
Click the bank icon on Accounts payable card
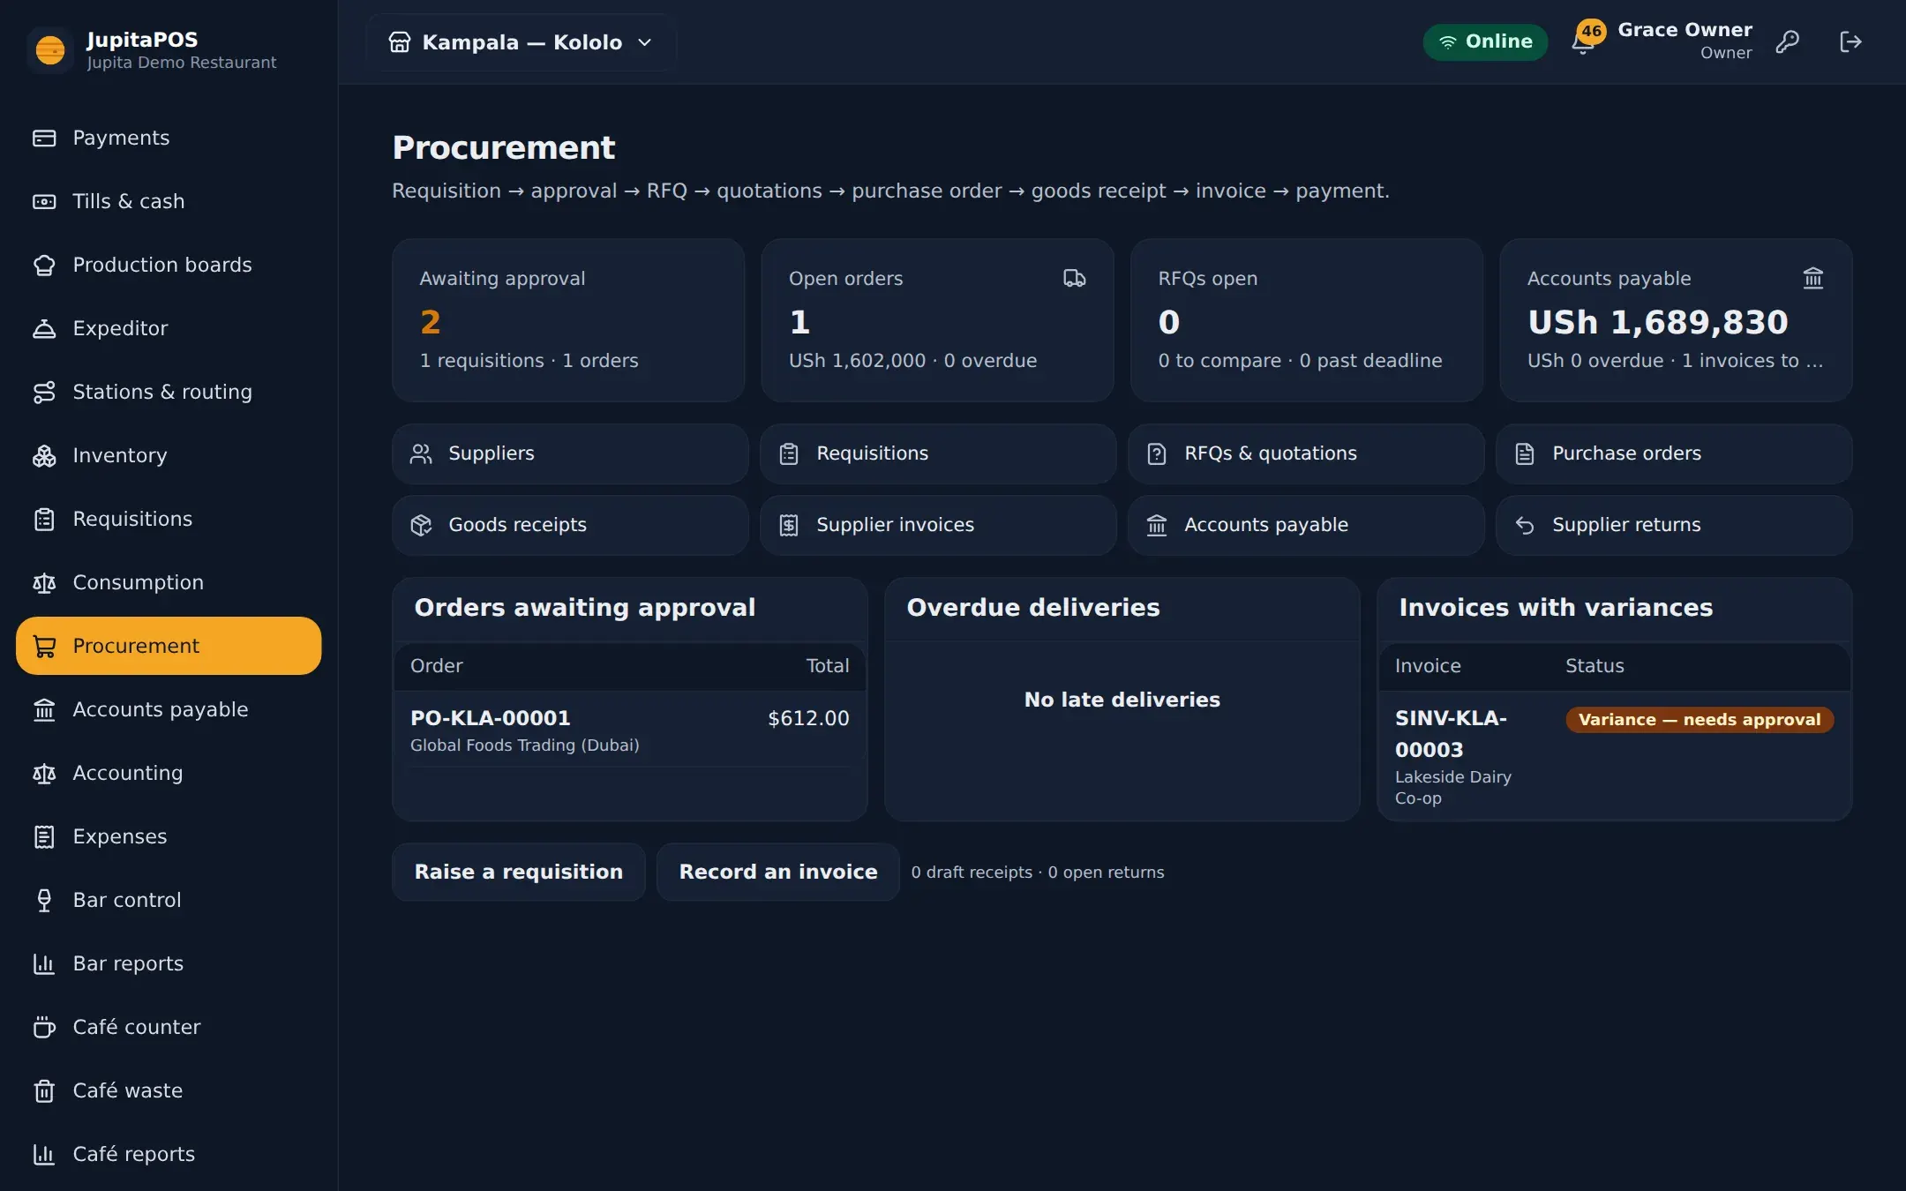[x=1812, y=278]
